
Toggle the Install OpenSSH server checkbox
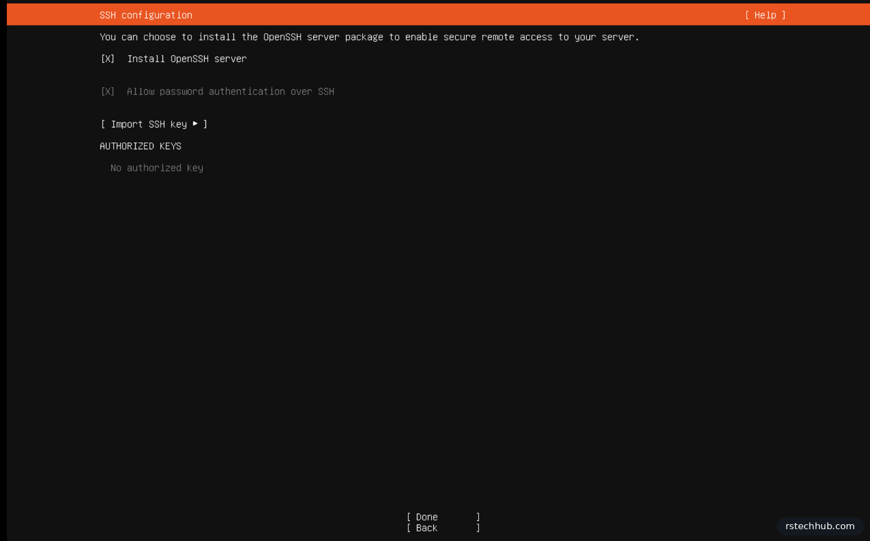pyautogui.click(x=108, y=58)
